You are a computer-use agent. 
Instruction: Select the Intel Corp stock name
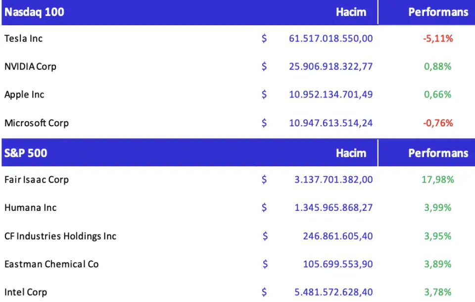click(26, 292)
